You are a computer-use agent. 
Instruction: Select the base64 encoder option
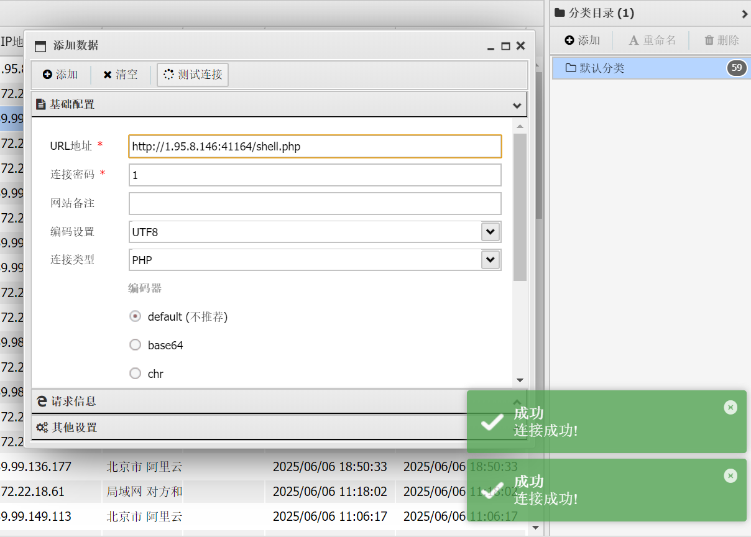pyautogui.click(x=135, y=345)
